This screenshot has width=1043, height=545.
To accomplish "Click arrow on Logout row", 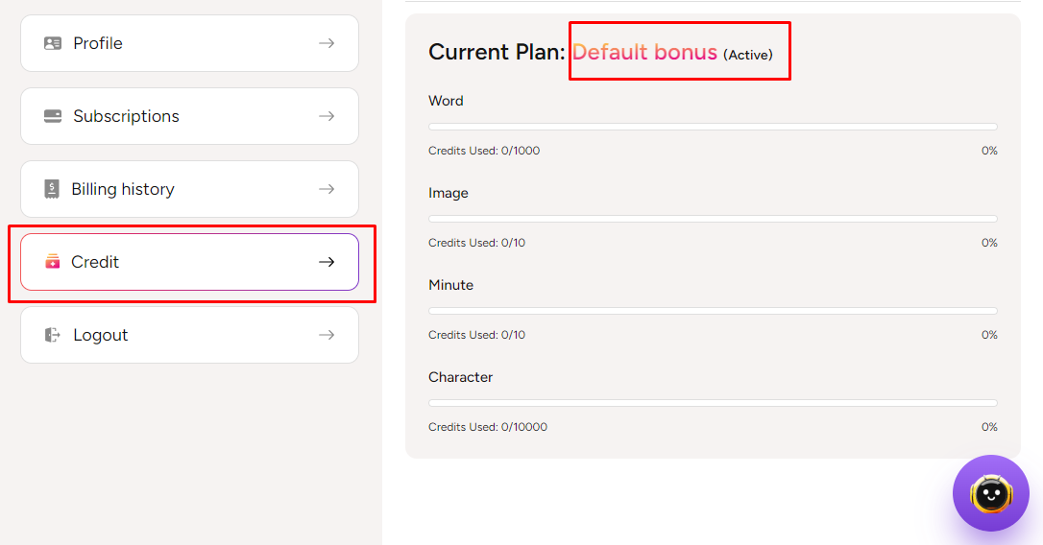I will [327, 335].
